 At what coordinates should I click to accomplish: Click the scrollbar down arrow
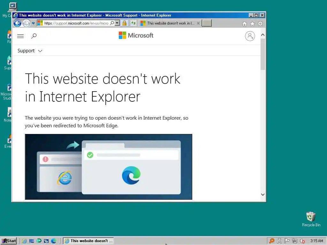click(263, 194)
